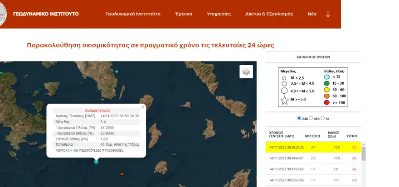This screenshot has width=399, height=187.
Task: Select the 7d time range
Action: [322, 118]
